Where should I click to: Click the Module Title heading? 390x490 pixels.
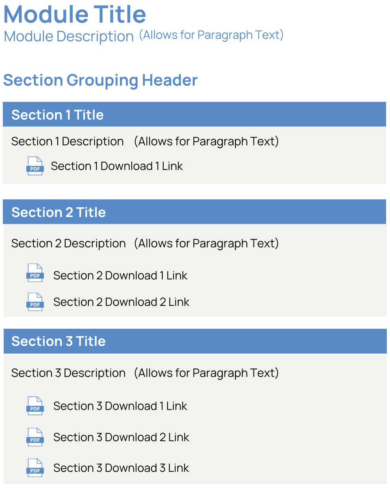pyautogui.click(x=75, y=15)
